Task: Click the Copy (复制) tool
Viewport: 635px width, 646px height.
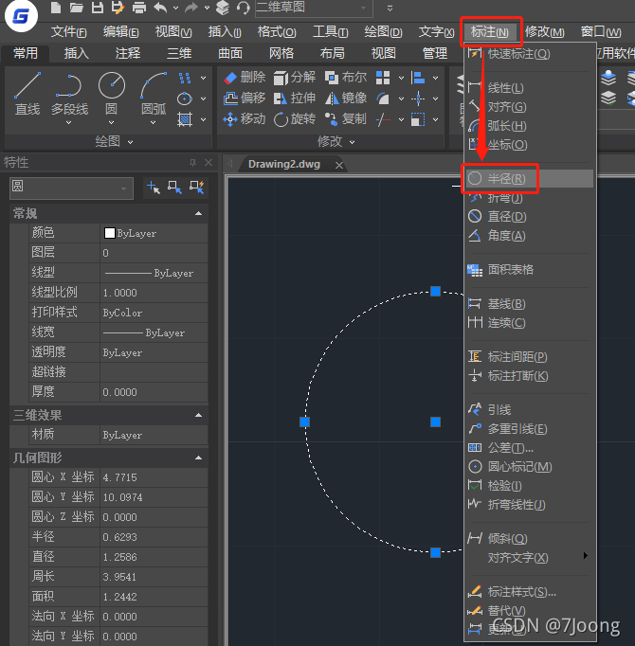Action: click(x=346, y=119)
